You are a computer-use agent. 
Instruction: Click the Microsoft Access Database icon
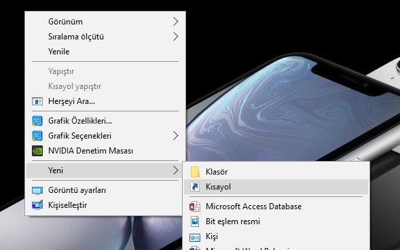click(x=195, y=207)
